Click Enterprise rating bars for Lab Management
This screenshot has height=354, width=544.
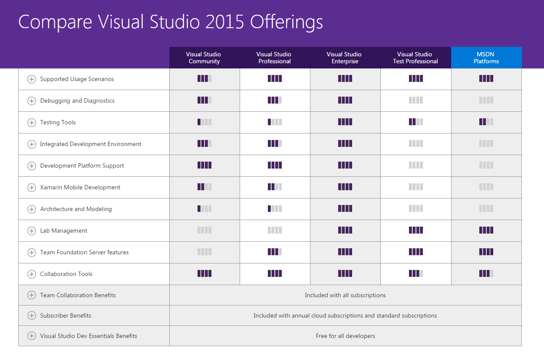pos(345,231)
